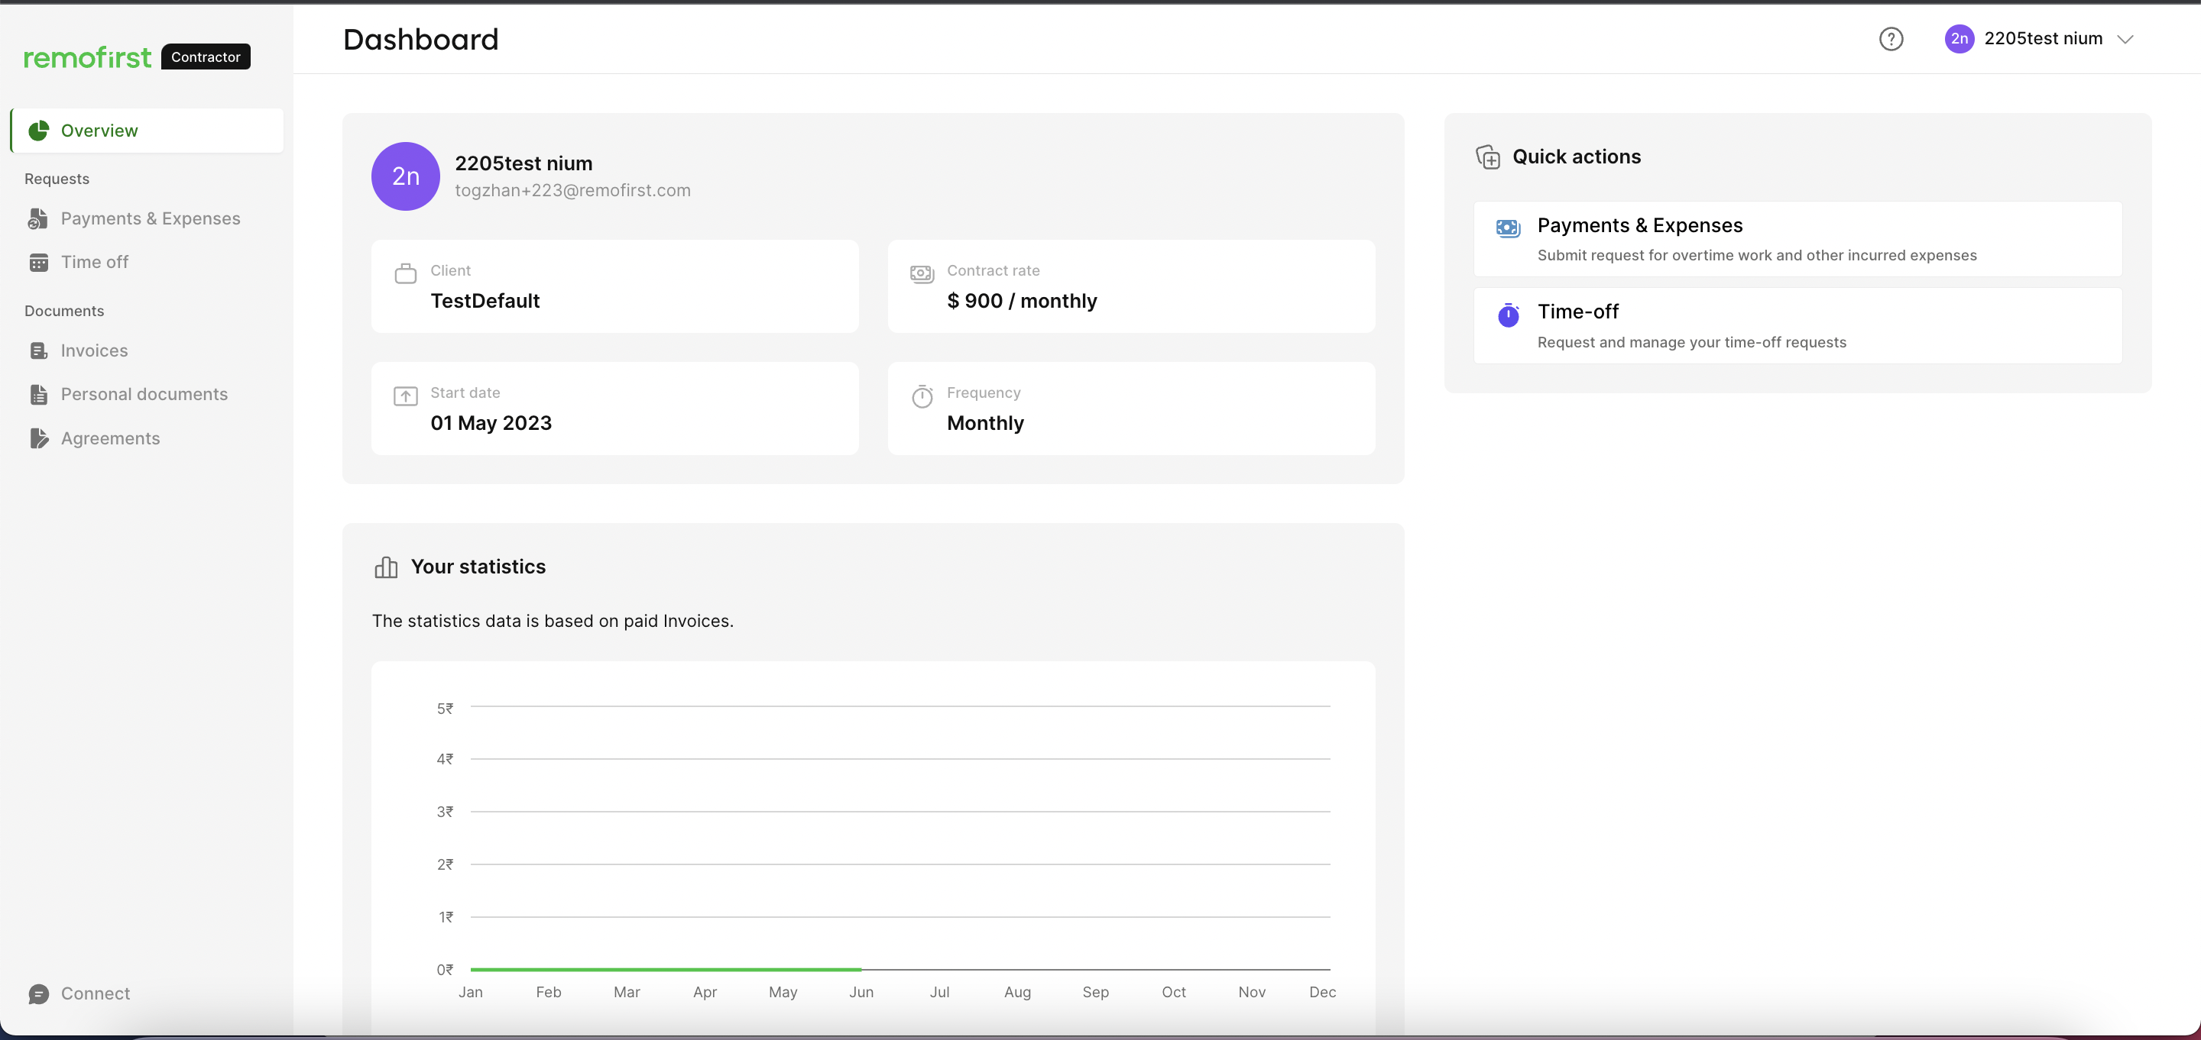Open Agreements in the sidebar
The height and width of the screenshot is (1040, 2201).
pos(147,438)
